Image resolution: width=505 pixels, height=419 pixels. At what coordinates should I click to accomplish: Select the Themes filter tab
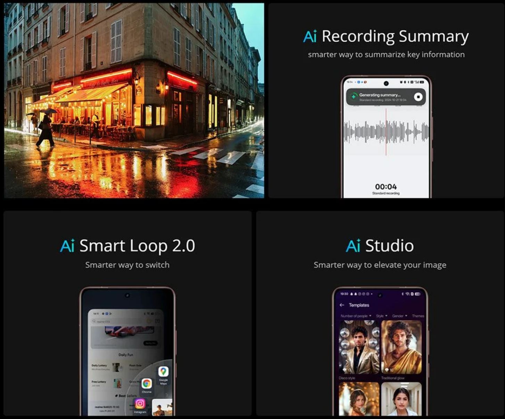coord(418,316)
